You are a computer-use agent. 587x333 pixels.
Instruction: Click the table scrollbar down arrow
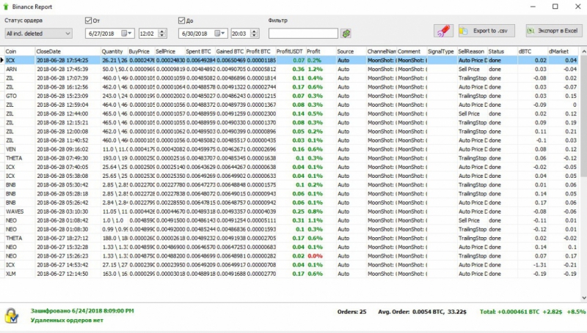tap(583, 298)
